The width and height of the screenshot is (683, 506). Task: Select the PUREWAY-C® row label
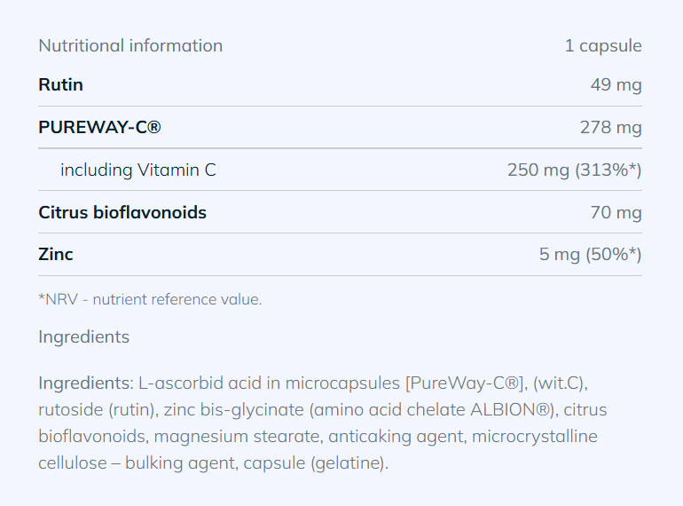[x=99, y=128]
